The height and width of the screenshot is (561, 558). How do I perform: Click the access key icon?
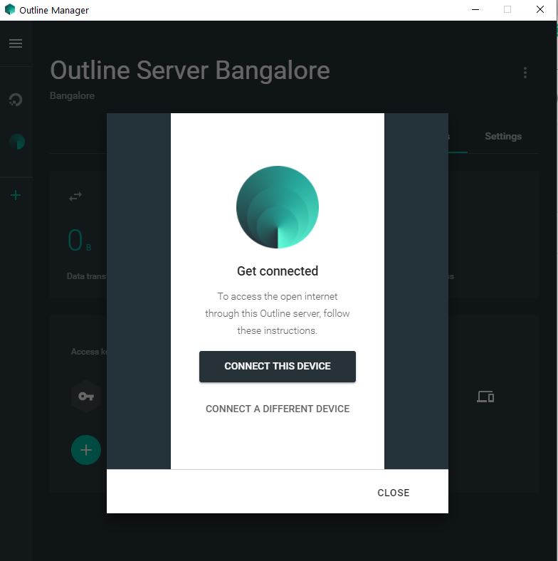tap(86, 397)
